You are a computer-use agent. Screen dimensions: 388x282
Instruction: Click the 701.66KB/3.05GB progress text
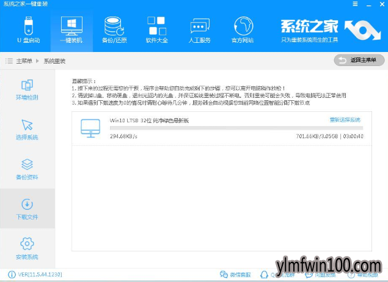tap(317, 136)
